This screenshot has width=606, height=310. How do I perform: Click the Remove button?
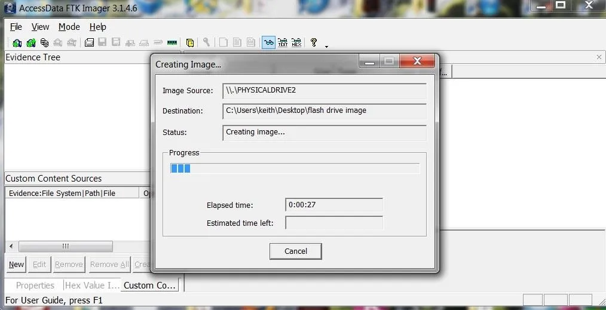click(69, 265)
